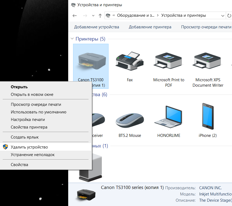Click the Microsoft XPS Document Writer label
Image resolution: width=232 pixels, height=206 pixels.
click(x=208, y=83)
